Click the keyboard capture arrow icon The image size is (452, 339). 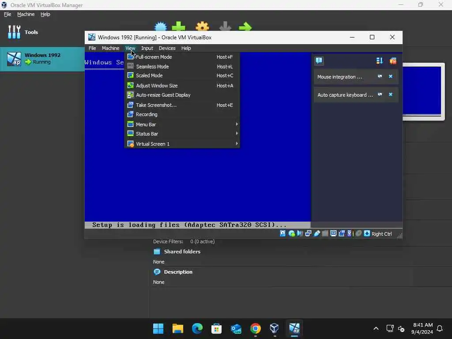click(367, 234)
